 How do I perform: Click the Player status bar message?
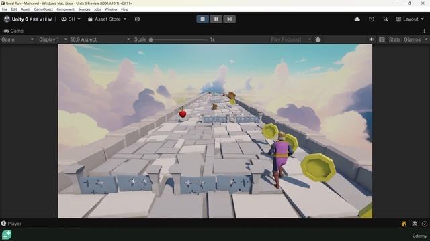click(x=11, y=224)
